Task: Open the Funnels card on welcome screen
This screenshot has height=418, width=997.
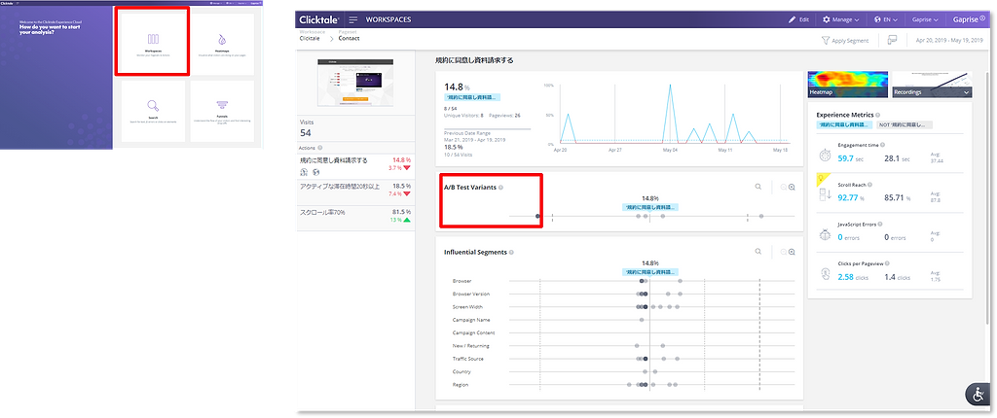Action: (x=222, y=111)
